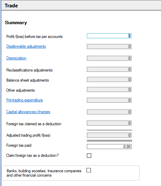Click the Reclassifications adjustments value field
The image size is (161, 186).
(x=109, y=69)
